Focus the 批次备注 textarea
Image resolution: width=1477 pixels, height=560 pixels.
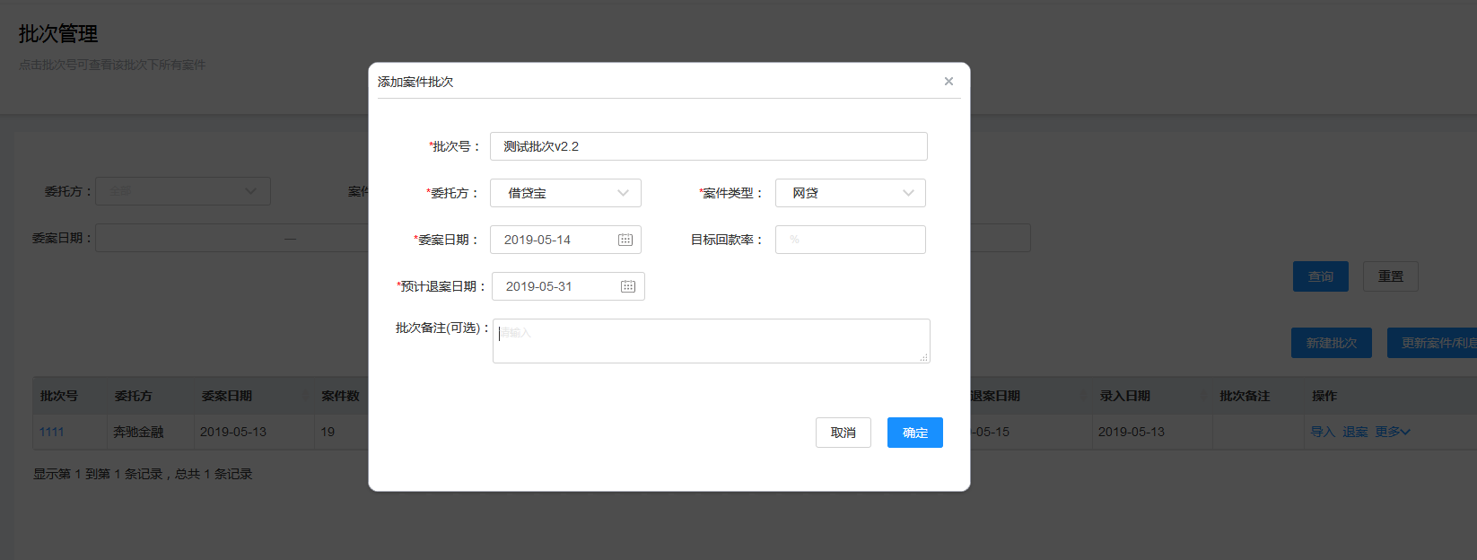tap(711, 341)
